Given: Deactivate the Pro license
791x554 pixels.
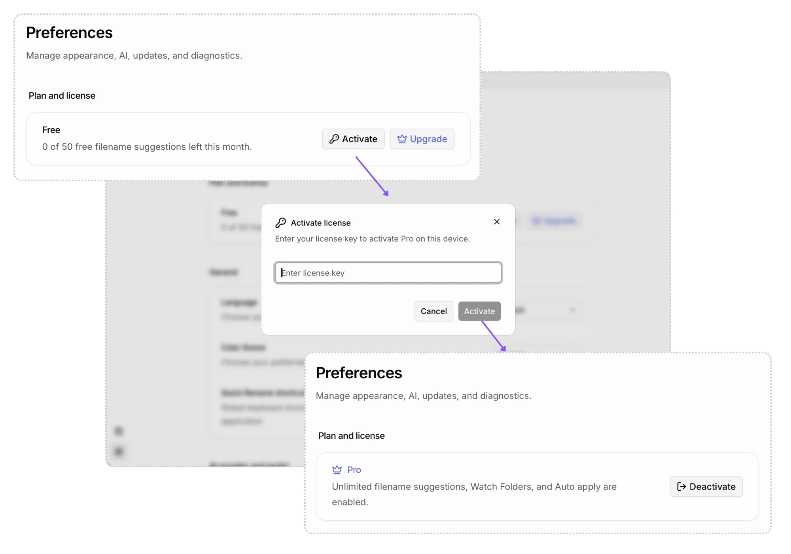Looking at the screenshot, I should (x=706, y=486).
